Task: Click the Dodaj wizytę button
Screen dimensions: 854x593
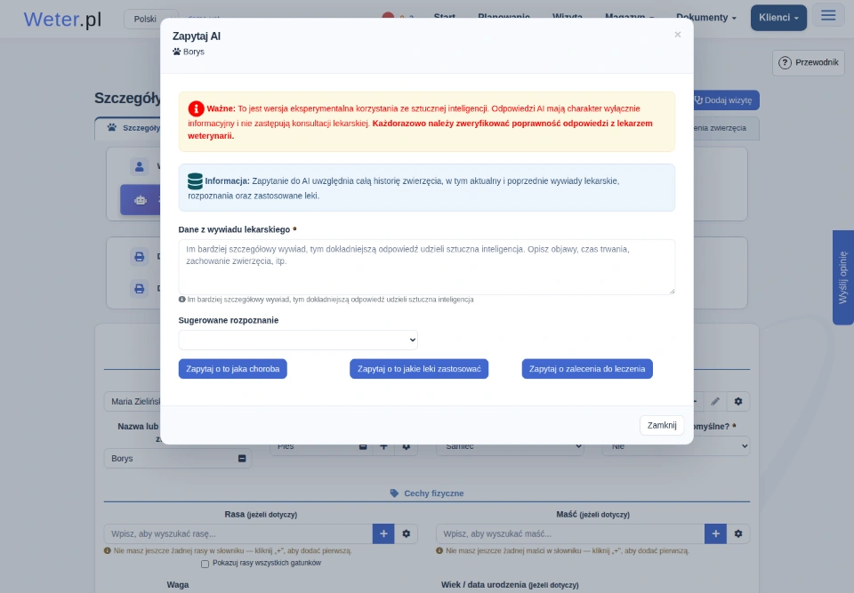Action: pos(723,100)
